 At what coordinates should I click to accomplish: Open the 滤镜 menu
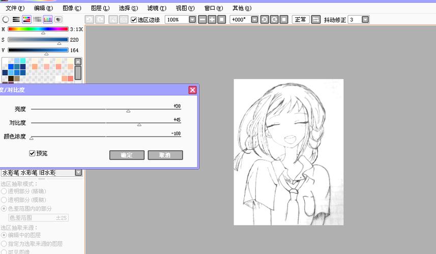(156, 8)
